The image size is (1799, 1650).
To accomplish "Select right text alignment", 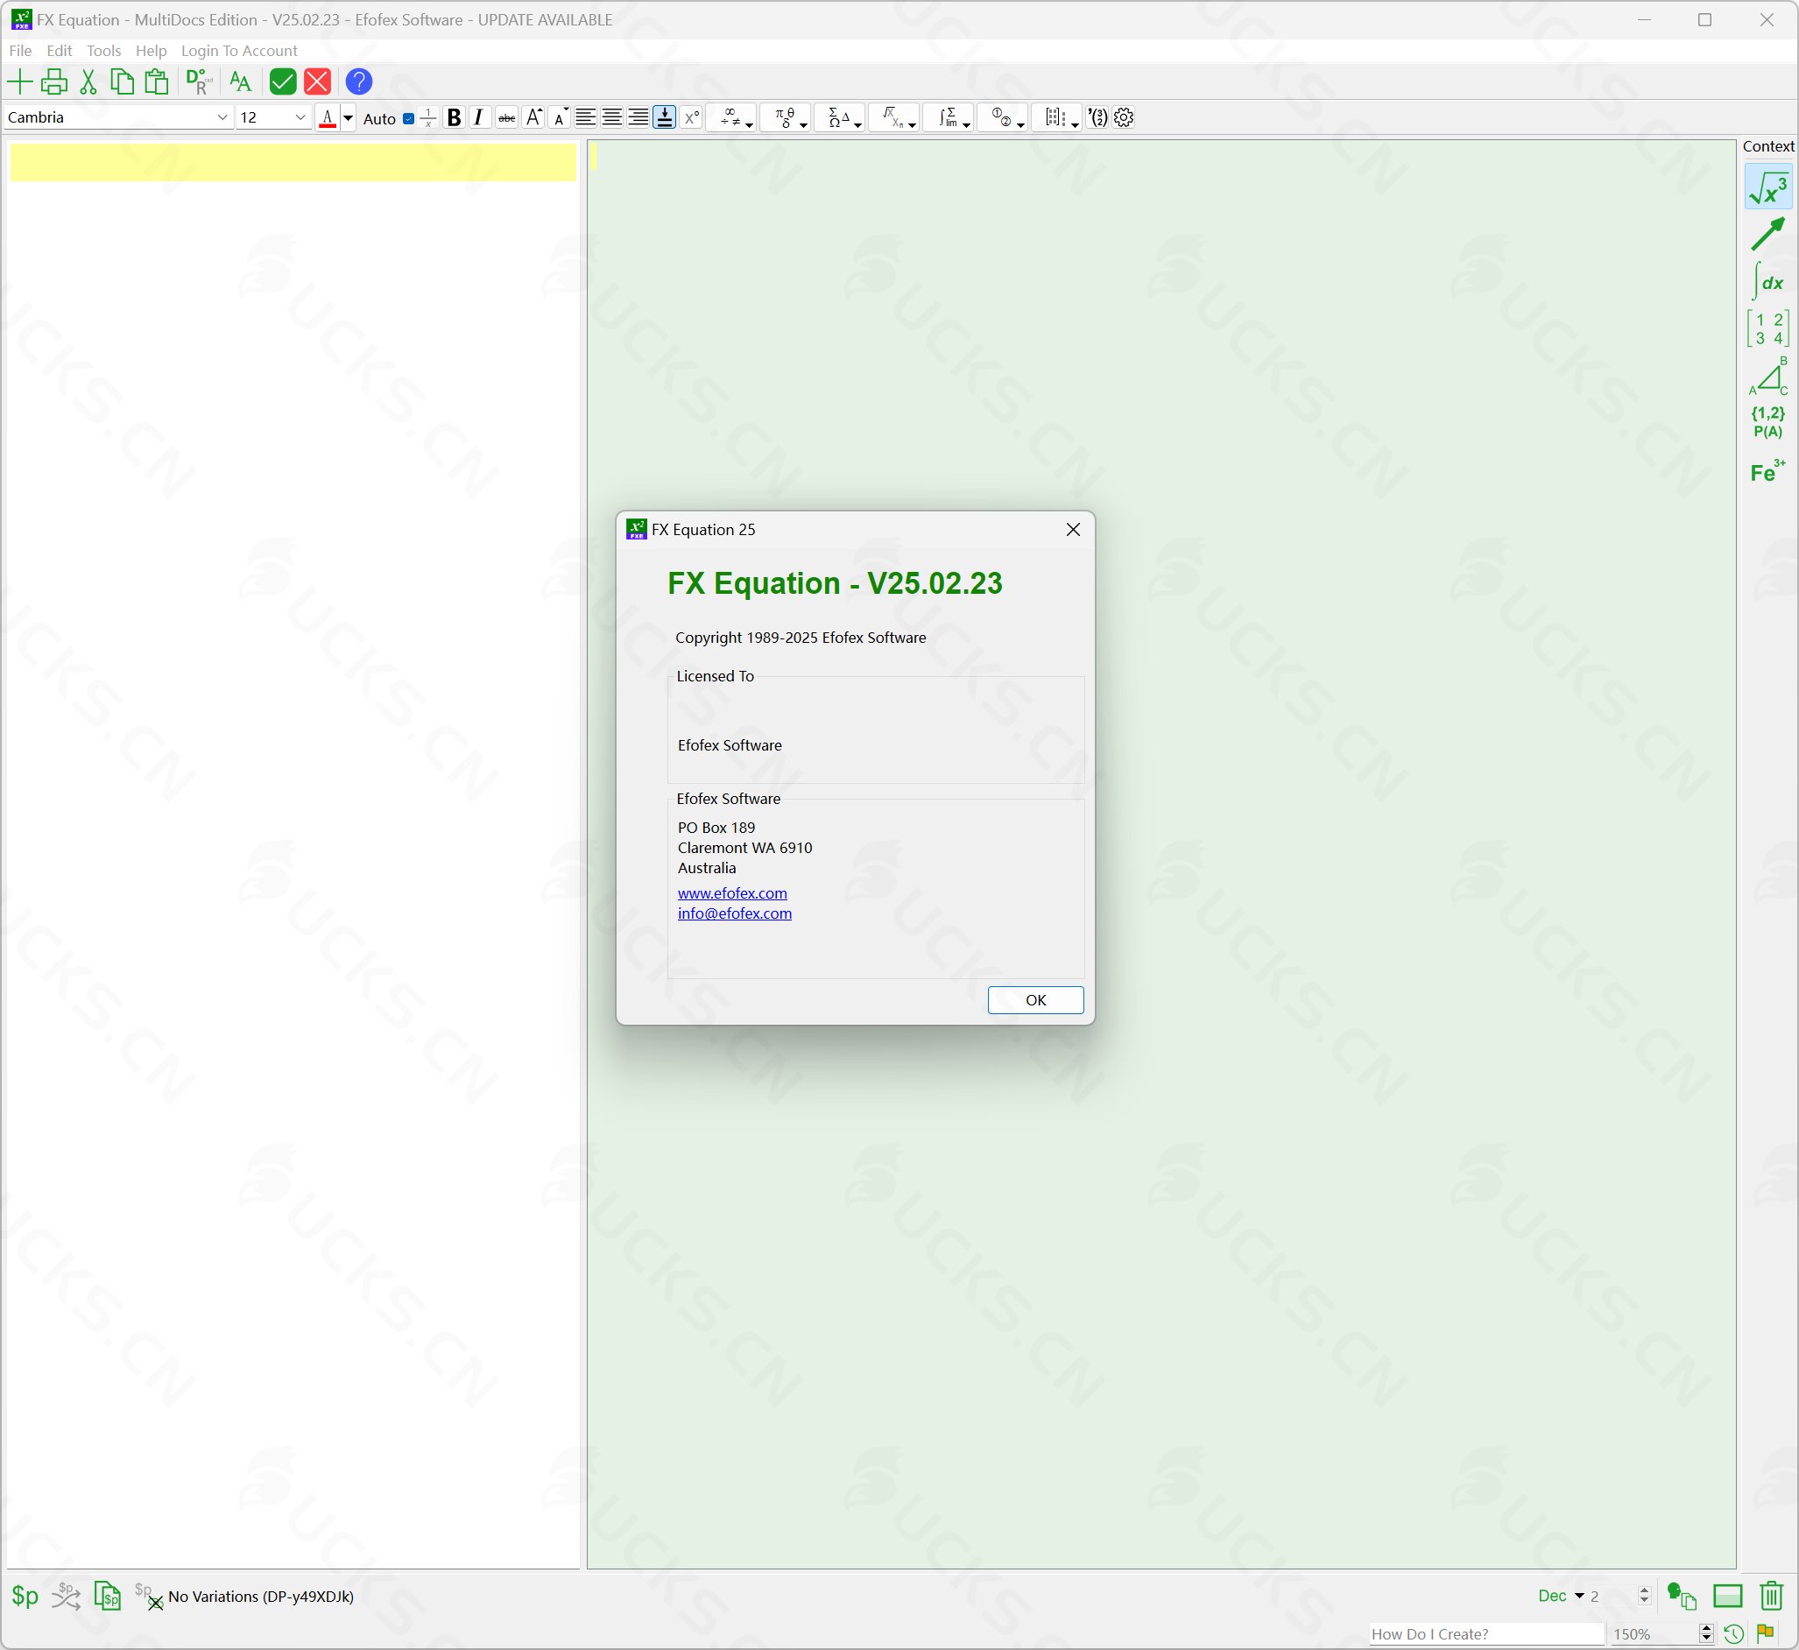I will [638, 118].
